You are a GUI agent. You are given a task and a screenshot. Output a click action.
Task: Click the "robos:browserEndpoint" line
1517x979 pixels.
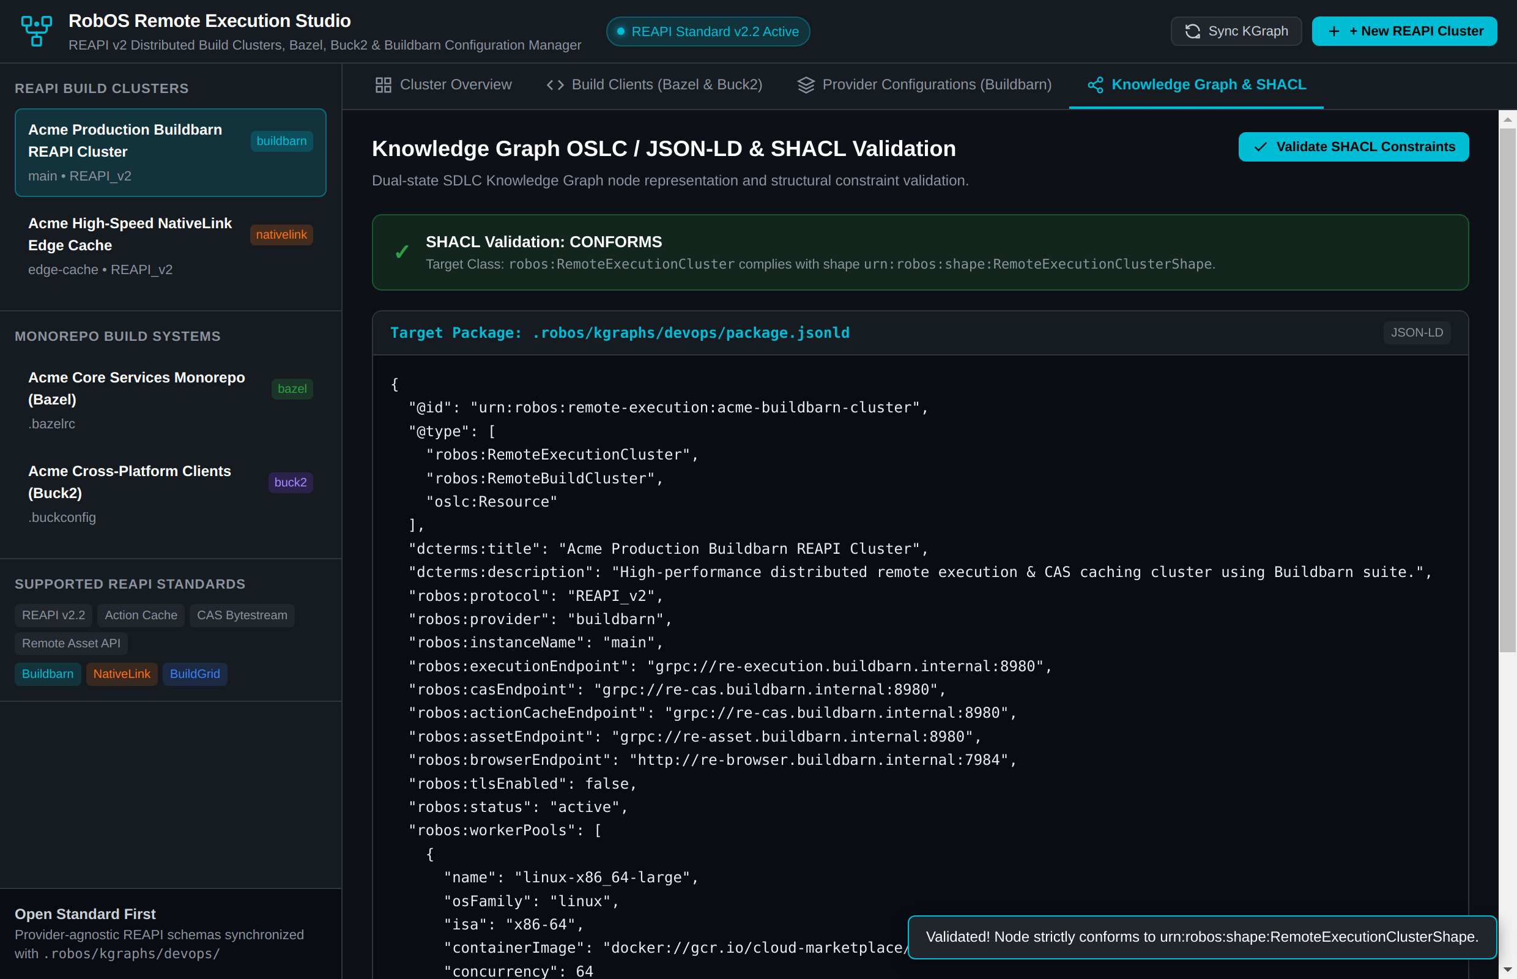712,760
